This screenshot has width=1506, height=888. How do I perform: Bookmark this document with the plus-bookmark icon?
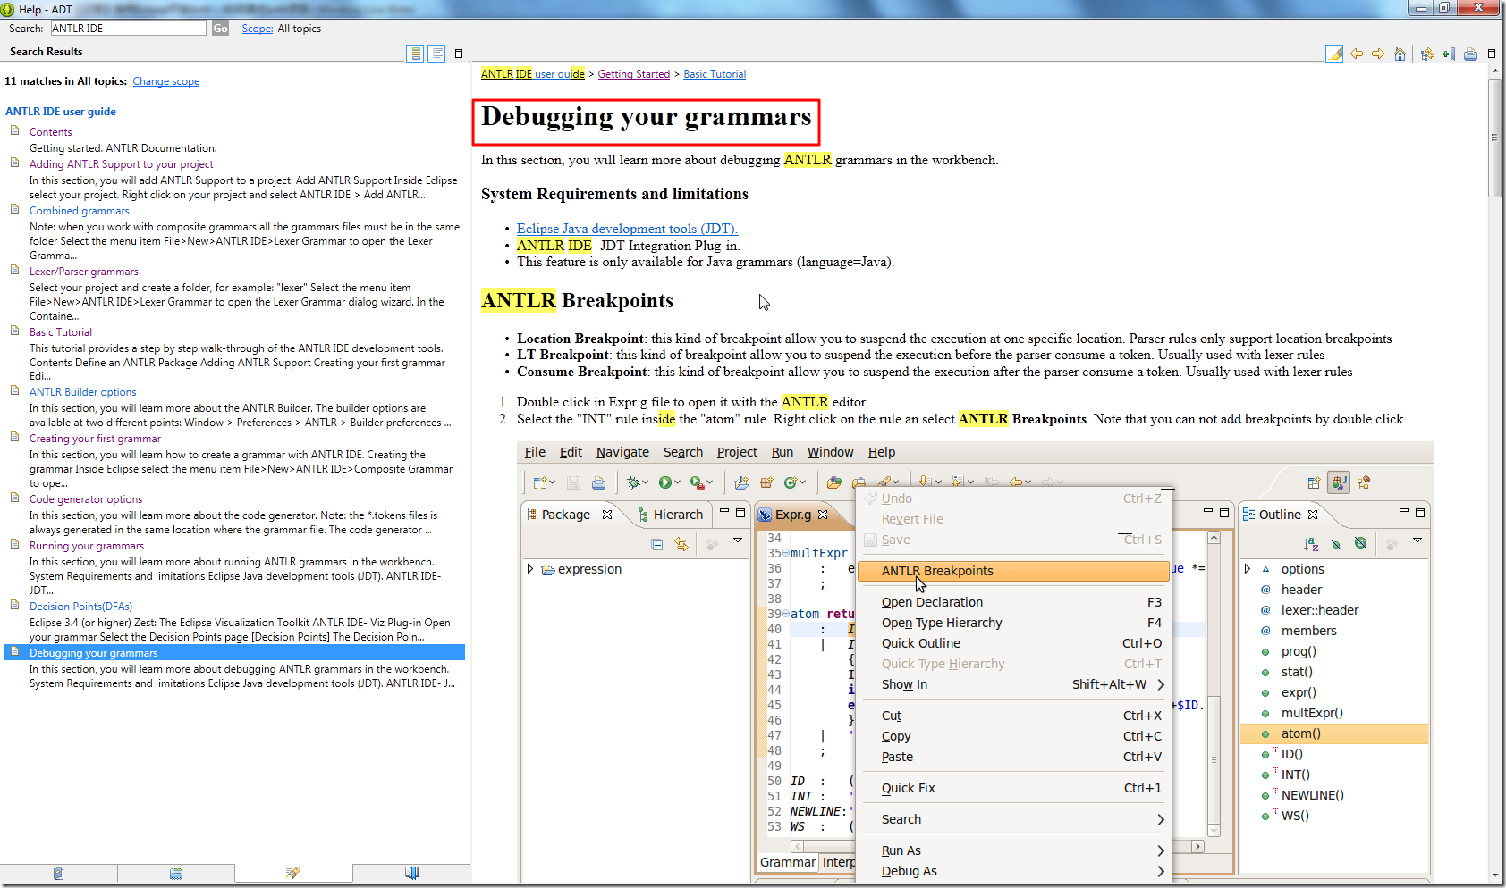[1449, 54]
